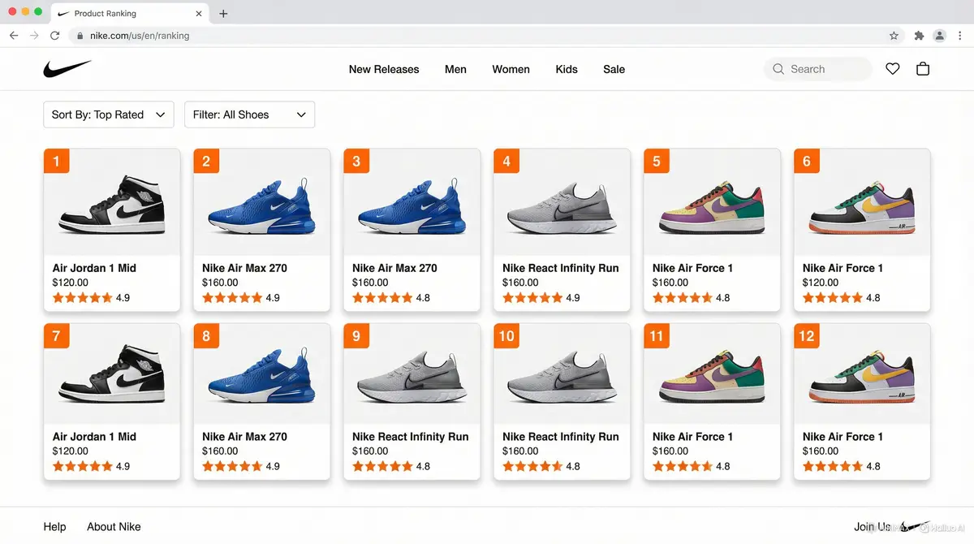Click the rank 1 orange badge

[x=56, y=161]
